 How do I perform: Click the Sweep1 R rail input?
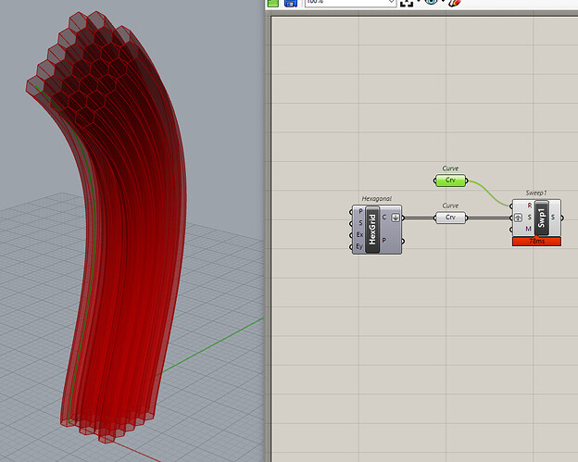pos(529,206)
